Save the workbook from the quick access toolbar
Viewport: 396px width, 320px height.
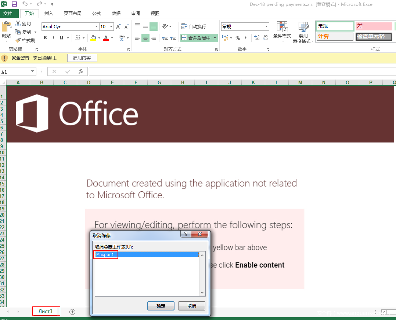click(14, 4)
